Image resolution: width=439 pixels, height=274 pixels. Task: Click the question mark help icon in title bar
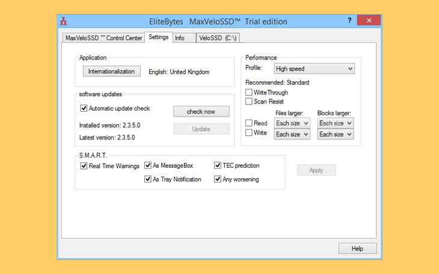click(349, 20)
